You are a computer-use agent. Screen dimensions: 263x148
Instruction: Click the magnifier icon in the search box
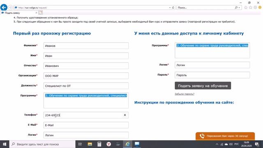pyautogui.click(x=236, y=7)
